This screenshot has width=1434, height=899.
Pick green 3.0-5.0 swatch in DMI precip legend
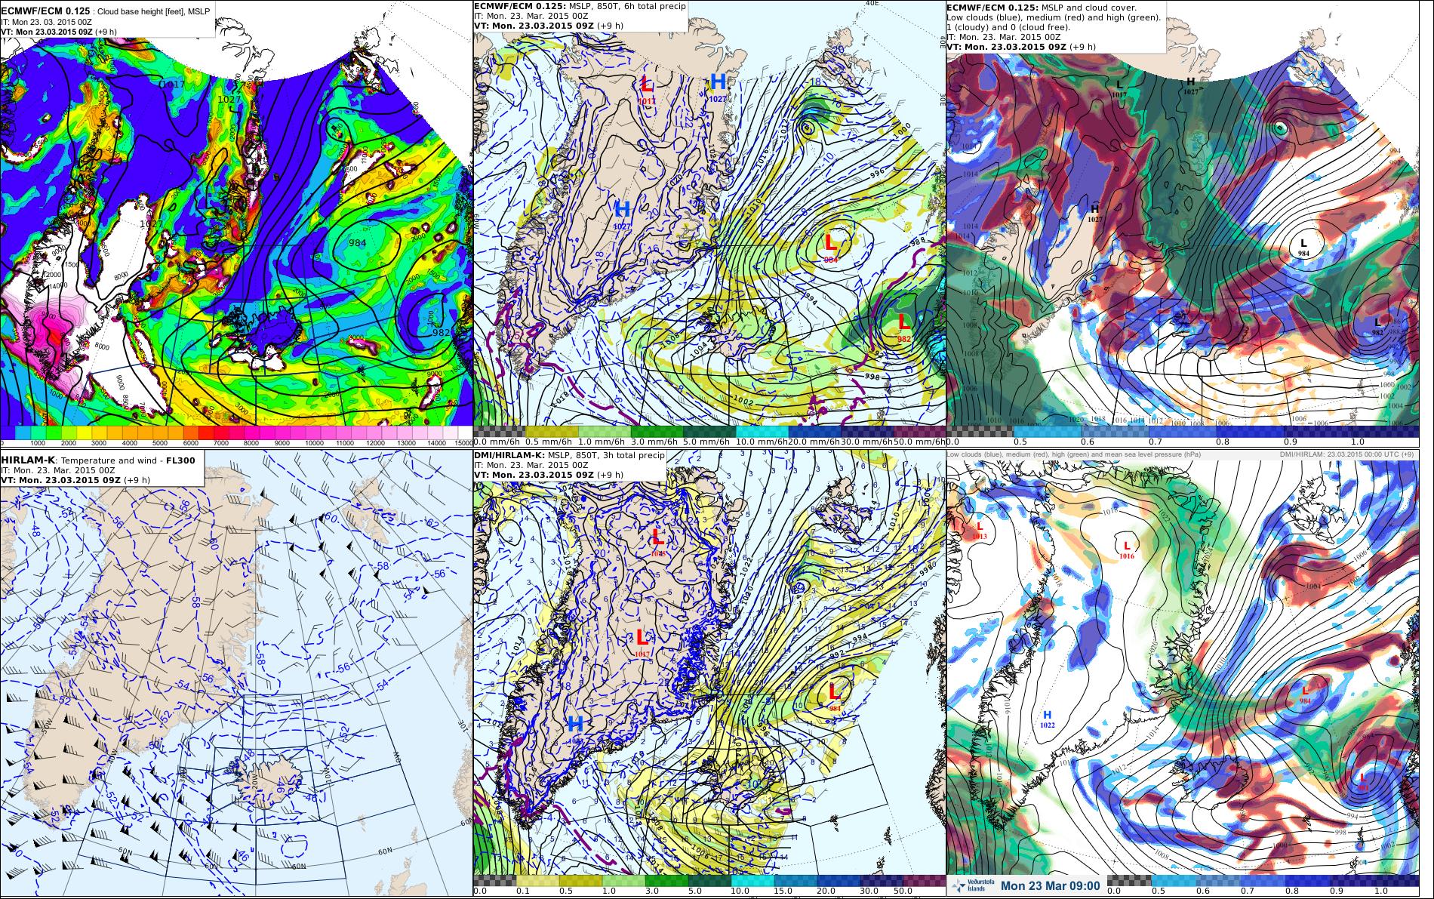(667, 880)
